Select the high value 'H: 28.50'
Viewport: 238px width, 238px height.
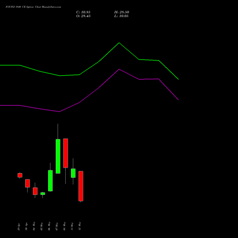pos(122,12)
